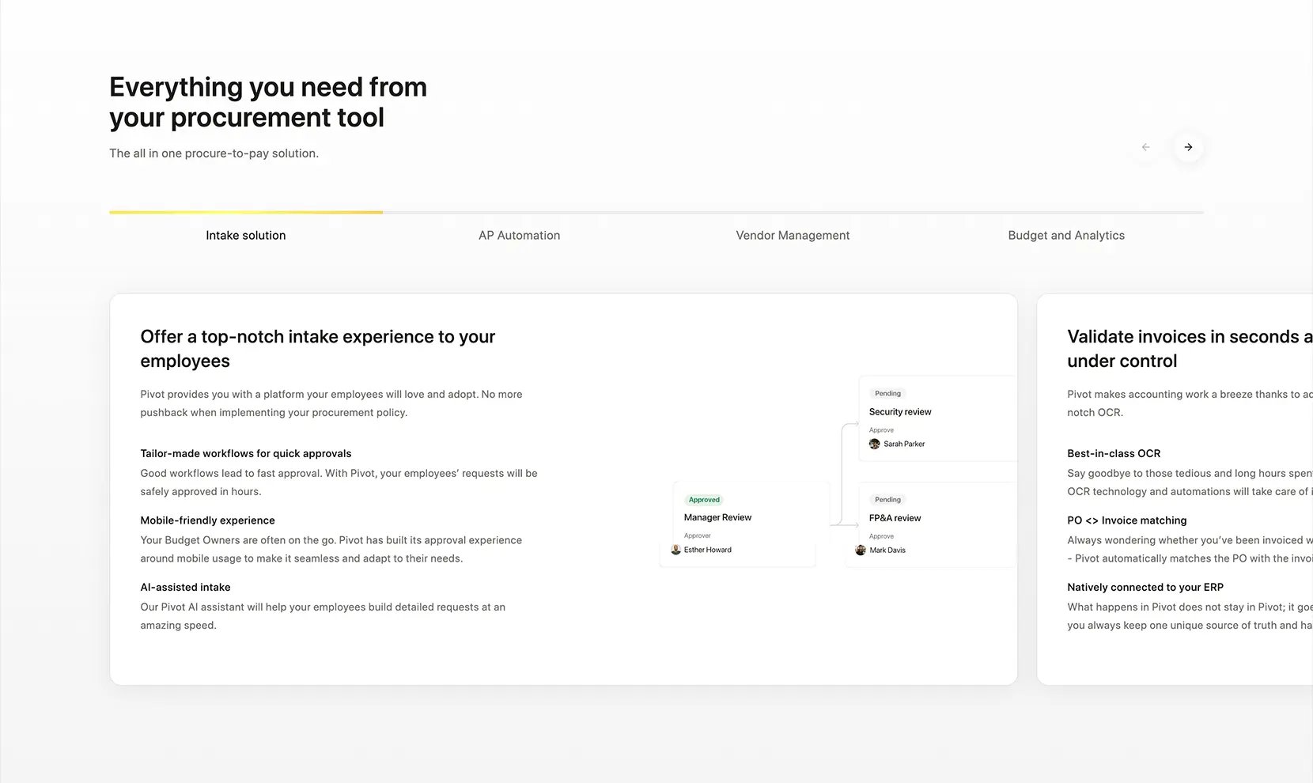The height and width of the screenshot is (783, 1313).
Task: Click Mark Davis's avatar icon
Action: [861, 550]
